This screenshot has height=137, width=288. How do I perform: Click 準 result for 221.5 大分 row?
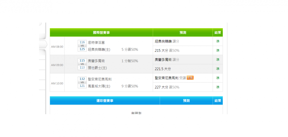218,69
